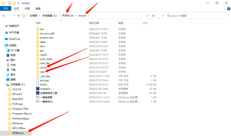Open the 文件 ribbon tab
Viewport: 231px width, 136px height.
point(5,9)
